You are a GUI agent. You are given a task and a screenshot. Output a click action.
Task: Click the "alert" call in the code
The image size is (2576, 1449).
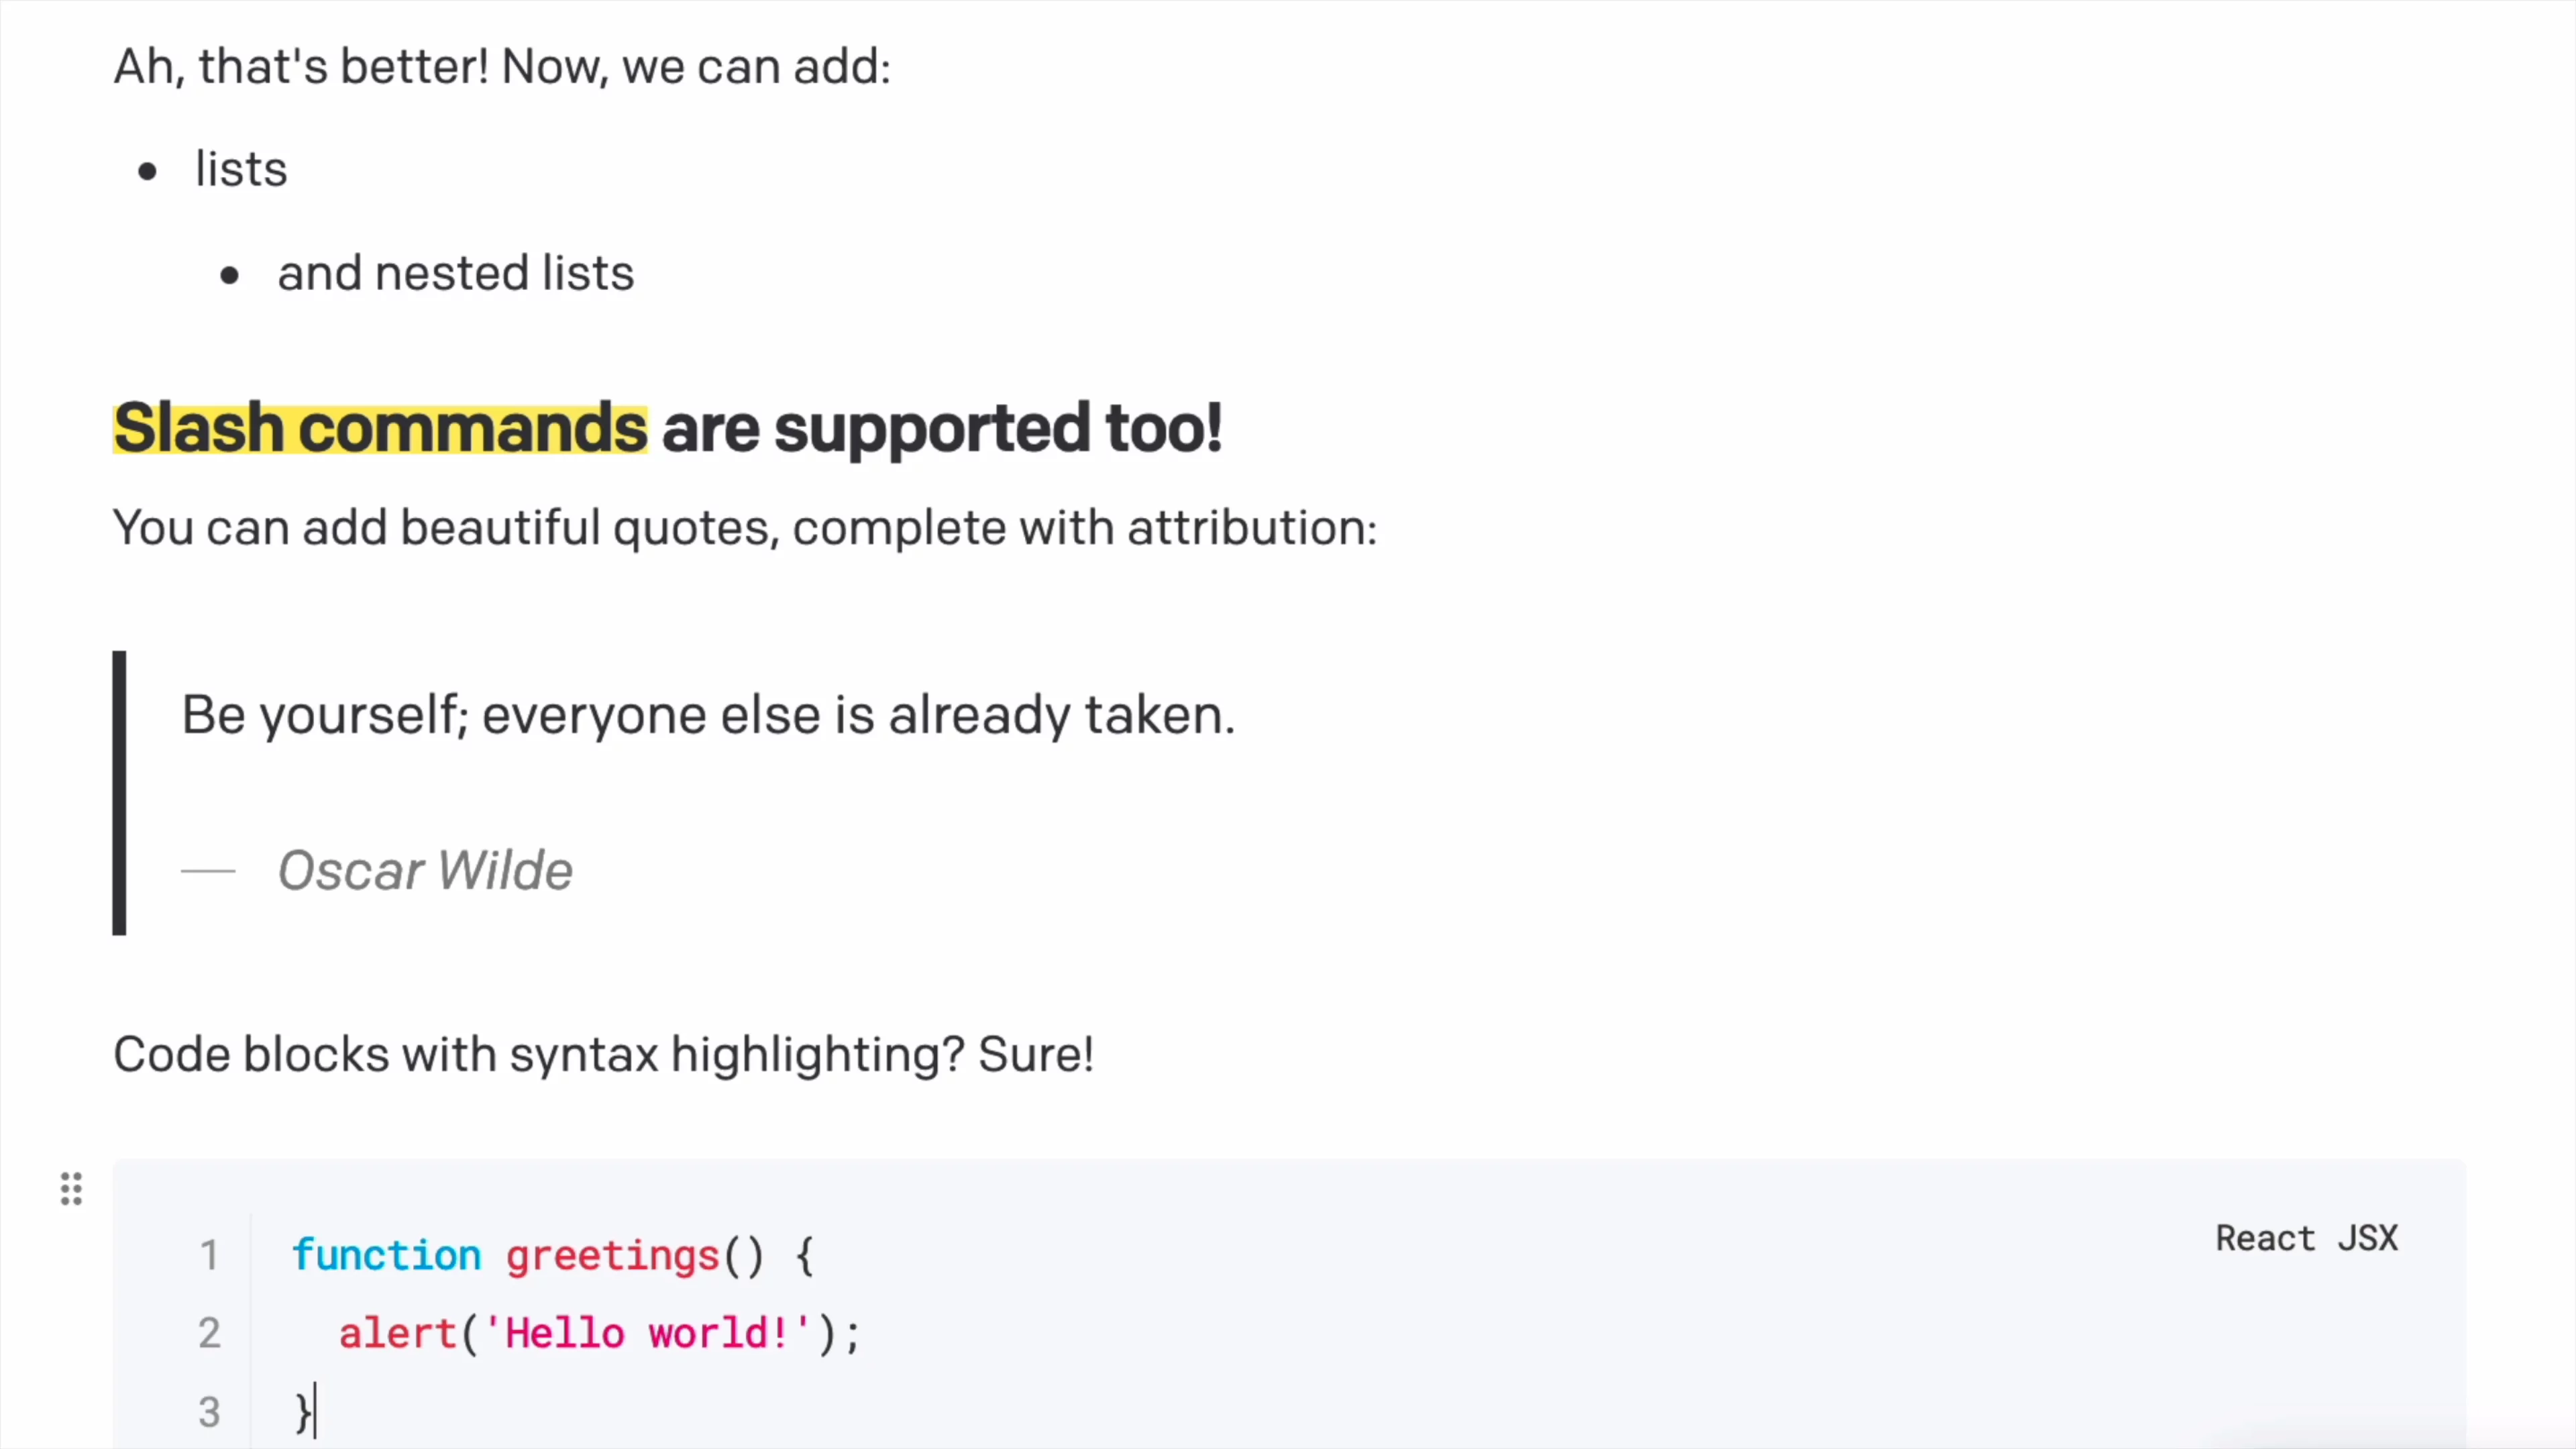coord(397,1333)
